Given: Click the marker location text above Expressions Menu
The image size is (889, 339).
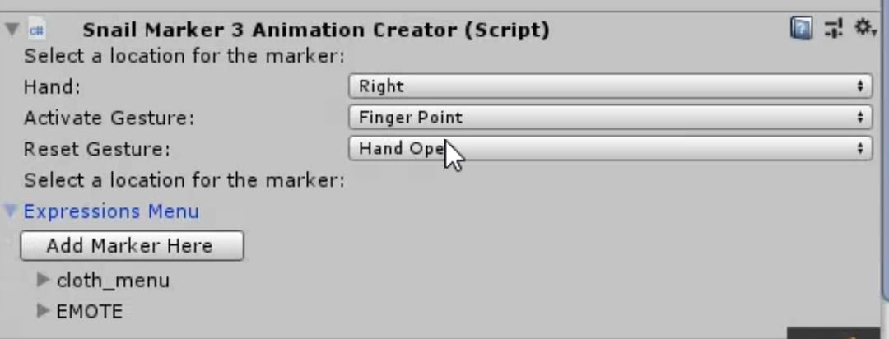Looking at the screenshot, I should [x=184, y=180].
